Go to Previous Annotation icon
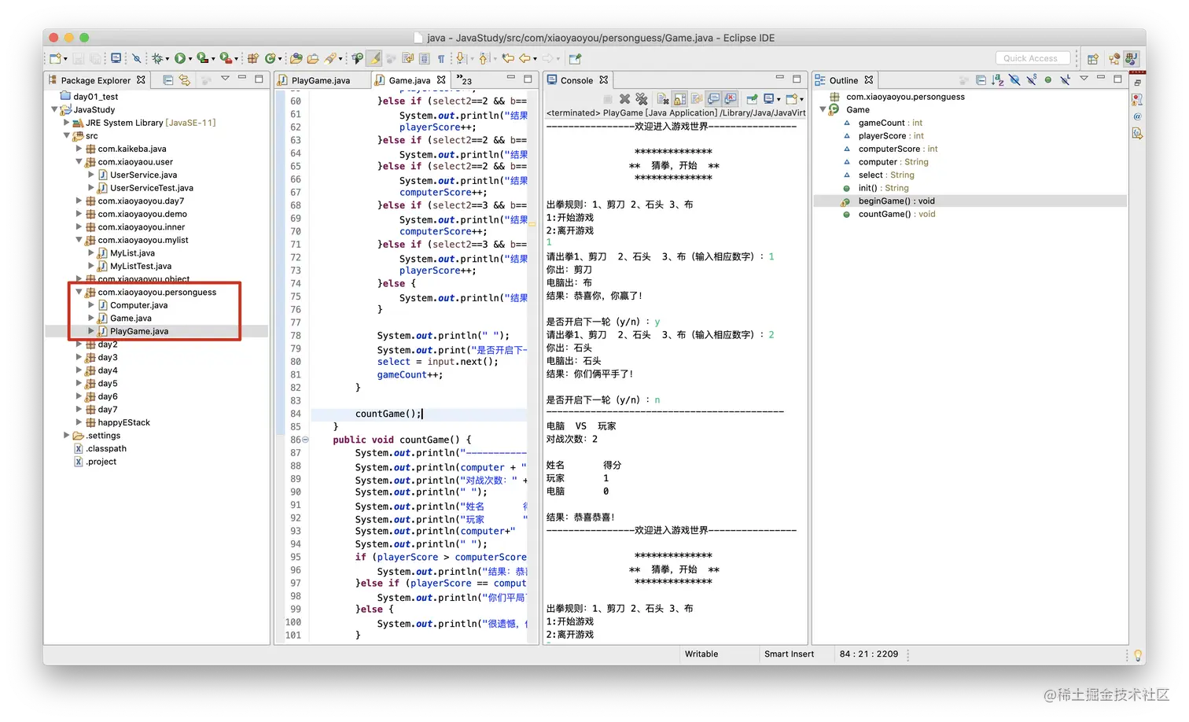This screenshot has height=722, width=1189. pyautogui.click(x=484, y=58)
